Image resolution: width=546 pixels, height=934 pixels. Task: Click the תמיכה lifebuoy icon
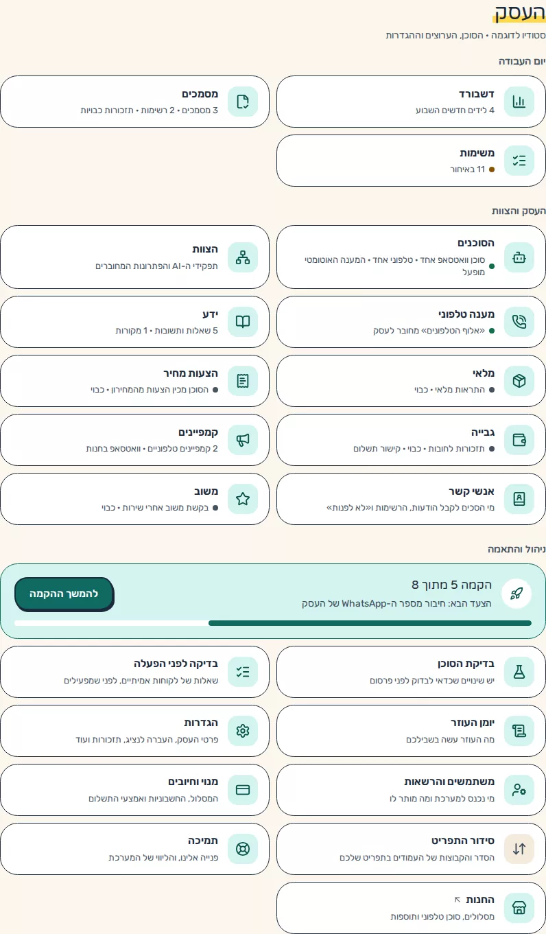click(243, 849)
